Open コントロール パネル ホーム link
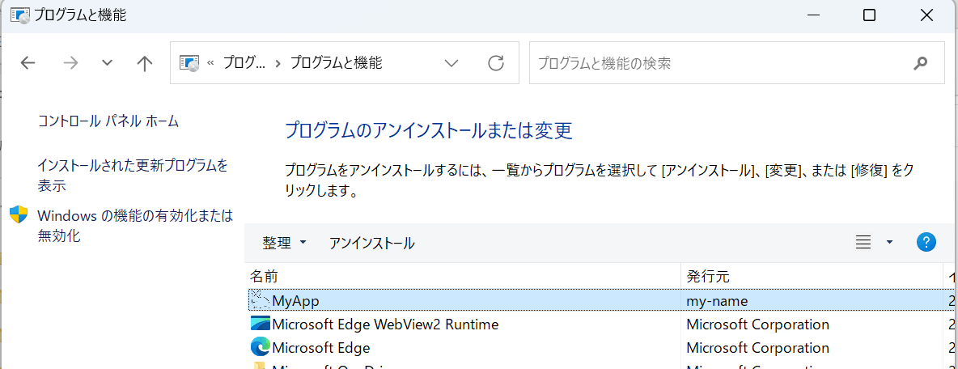Image resolution: width=958 pixels, height=369 pixels. [x=108, y=121]
